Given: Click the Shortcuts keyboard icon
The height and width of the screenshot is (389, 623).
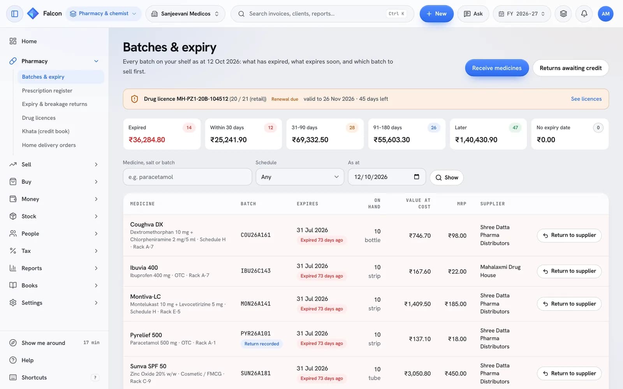Looking at the screenshot, I should tap(13, 377).
